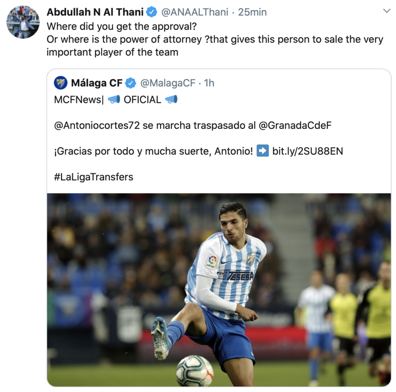Open the Málaga CF display name
The image size is (396, 392).
97,83
